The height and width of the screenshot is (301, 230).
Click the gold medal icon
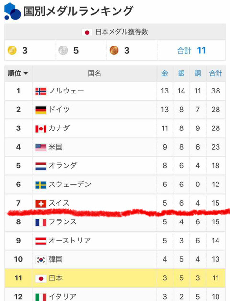12,50
